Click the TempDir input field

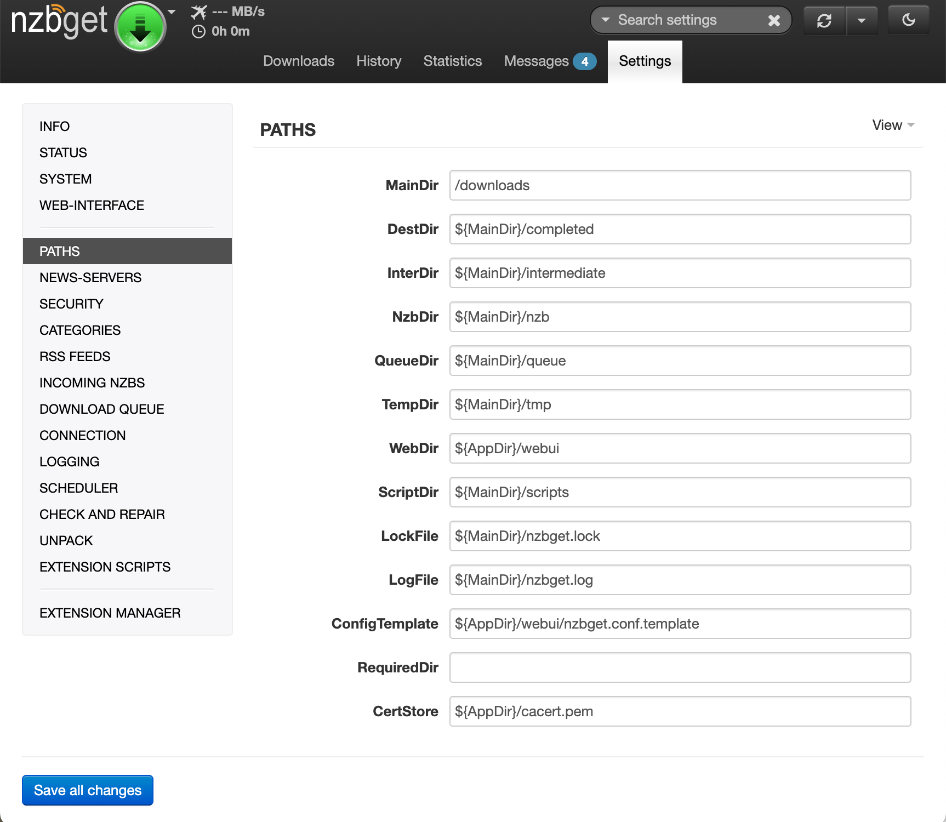(680, 404)
